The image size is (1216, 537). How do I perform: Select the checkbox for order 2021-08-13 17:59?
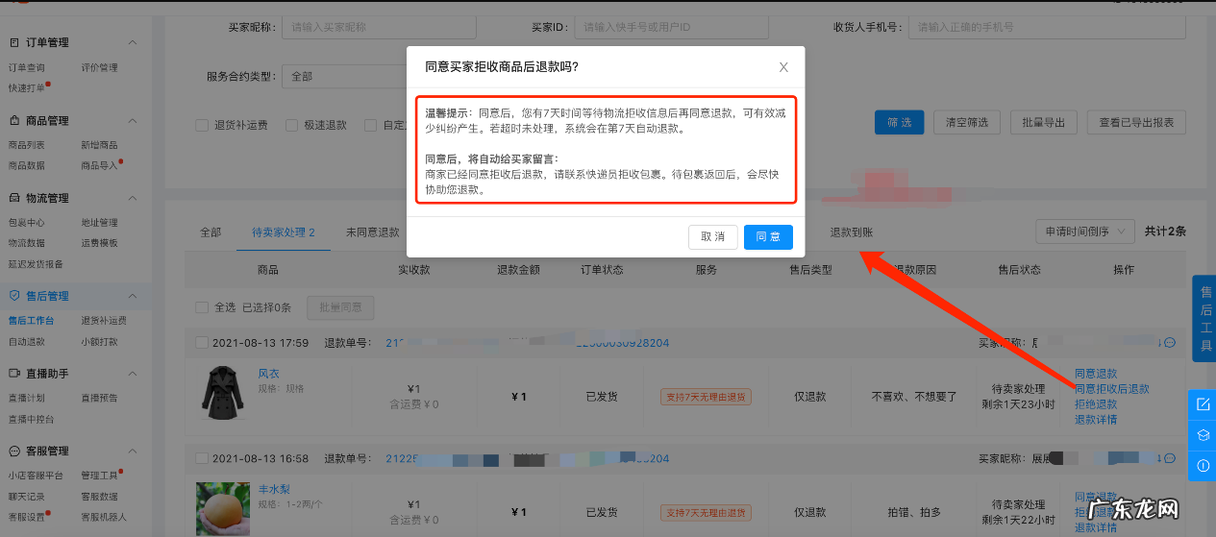click(x=202, y=343)
